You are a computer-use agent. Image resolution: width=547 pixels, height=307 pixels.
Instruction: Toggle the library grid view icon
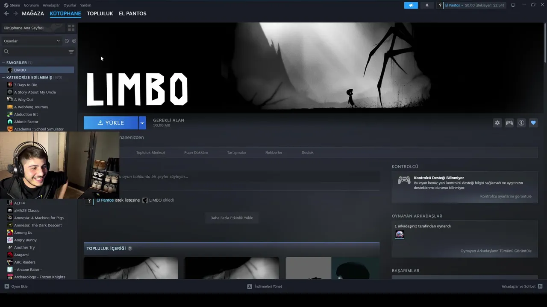(x=71, y=28)
